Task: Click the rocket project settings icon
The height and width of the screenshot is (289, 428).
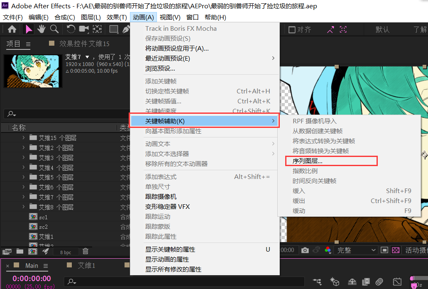Action: click(x=46, y=251)
